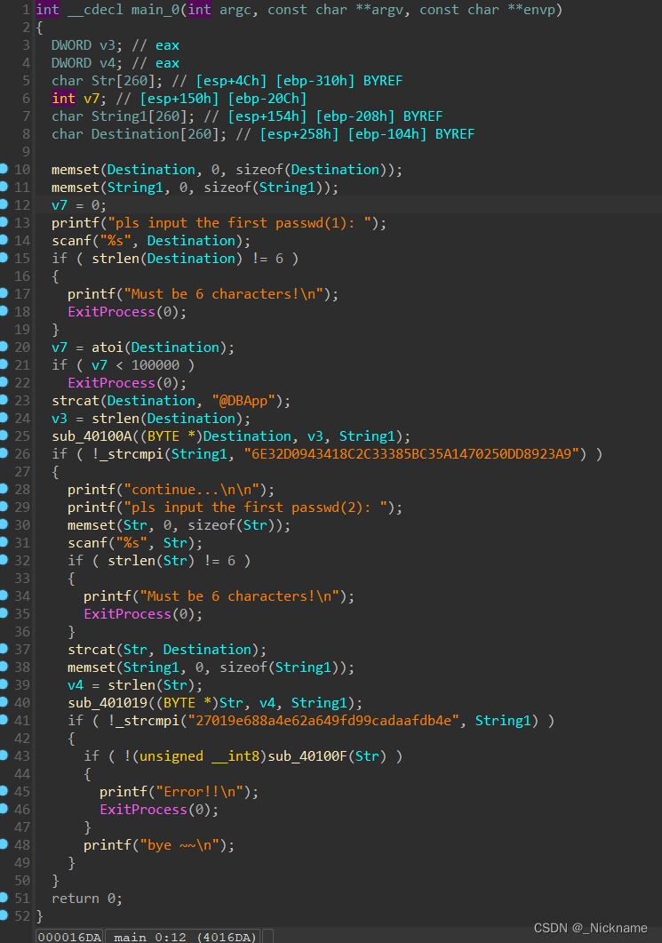Click status bar address 000016DA
Screen dimensions: 662x943
pos(69,937)
